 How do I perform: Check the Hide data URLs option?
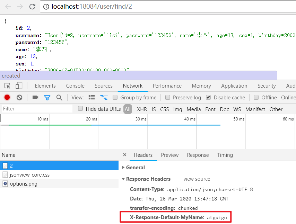[x=80, y=109]
